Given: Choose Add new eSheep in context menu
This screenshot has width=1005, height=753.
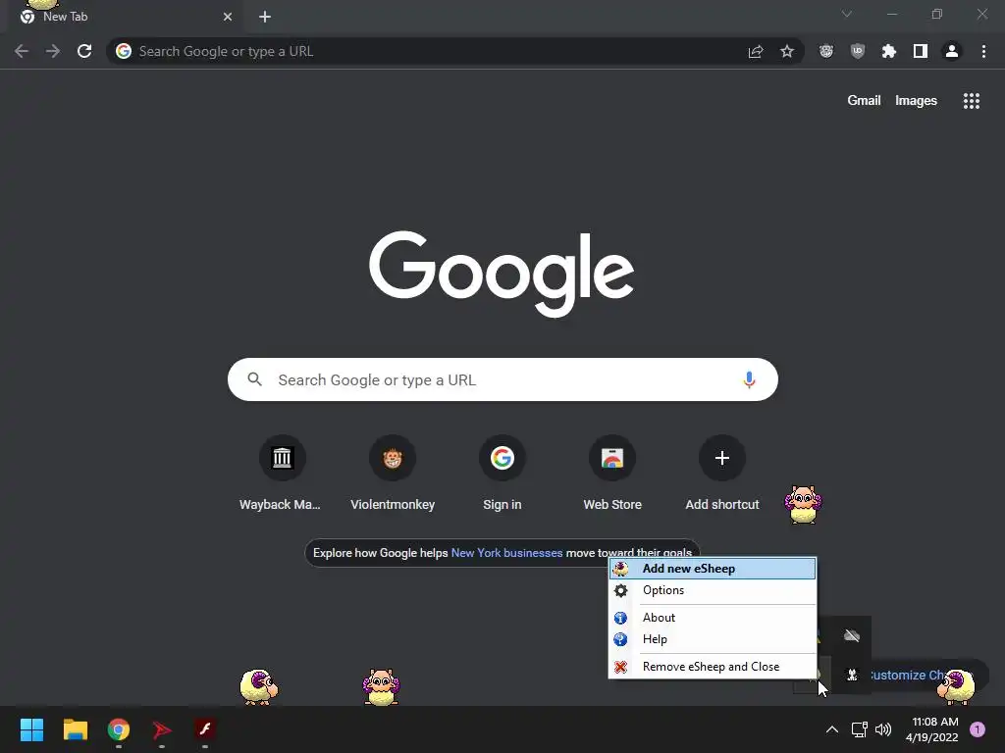Looking at the screenshot, I should pos(713,568).
